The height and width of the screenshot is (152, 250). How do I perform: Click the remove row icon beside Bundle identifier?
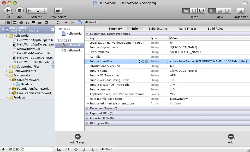(146, 62)
